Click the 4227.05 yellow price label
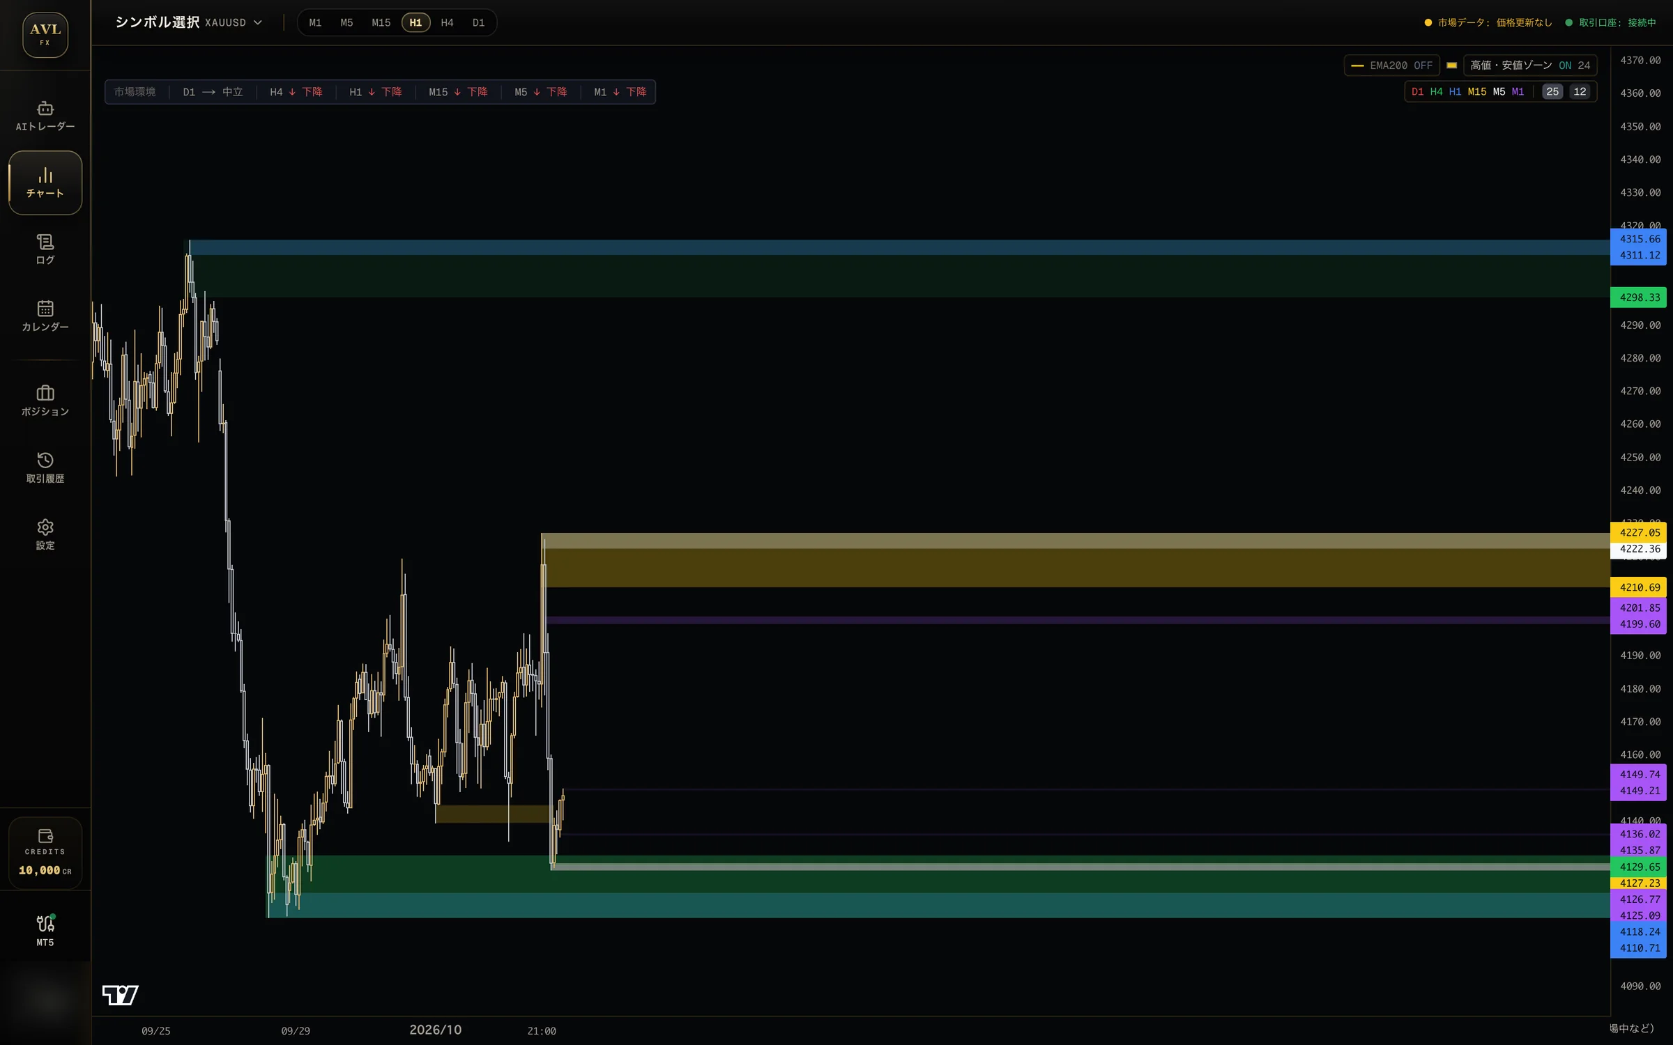This screenshot has width=1673, height=1045. tap(1638, 532)
